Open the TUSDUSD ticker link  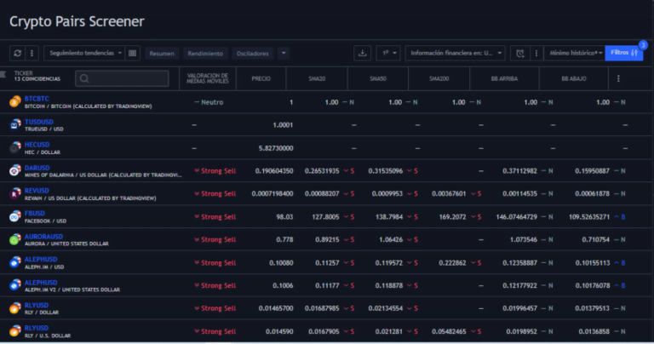point(39,122)
